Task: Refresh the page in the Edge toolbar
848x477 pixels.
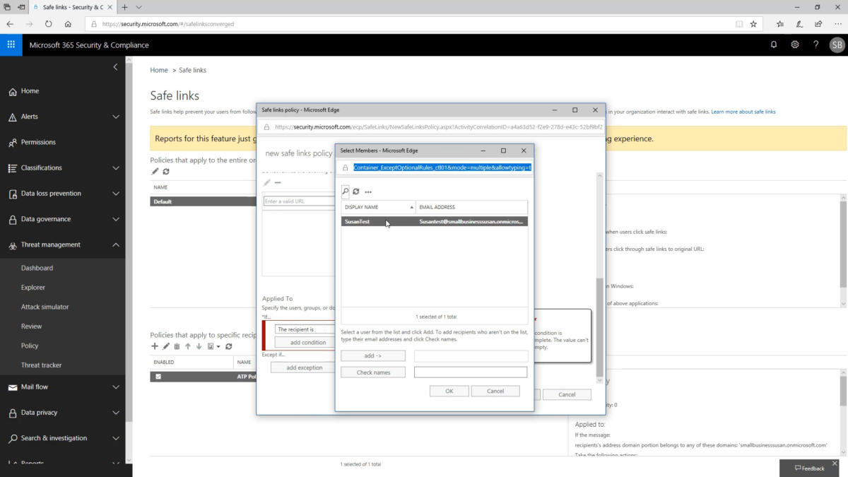Action: (49, 23)
